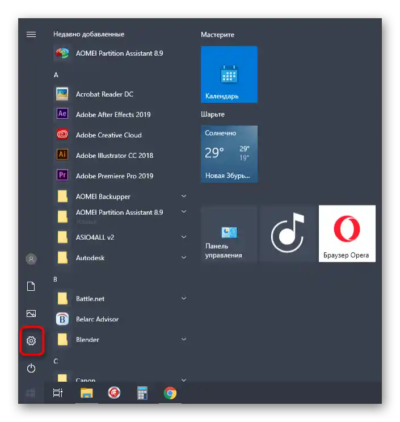400x422 pixels.
Task: Select Adobe Creative Cloud label
Action: [108, 135]
